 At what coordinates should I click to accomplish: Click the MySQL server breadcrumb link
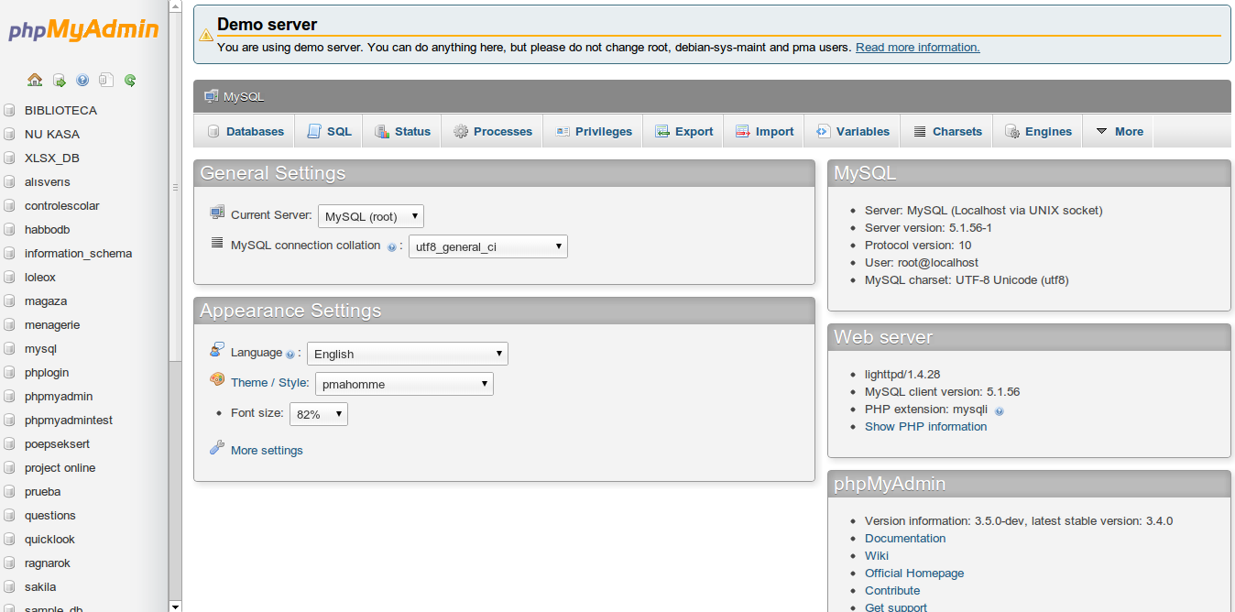pos(244,96)
